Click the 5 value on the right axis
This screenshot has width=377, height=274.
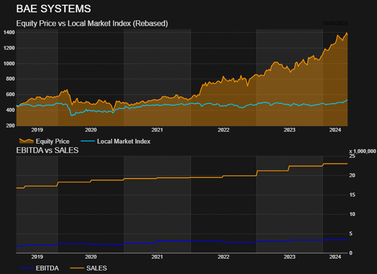(351, 234)
